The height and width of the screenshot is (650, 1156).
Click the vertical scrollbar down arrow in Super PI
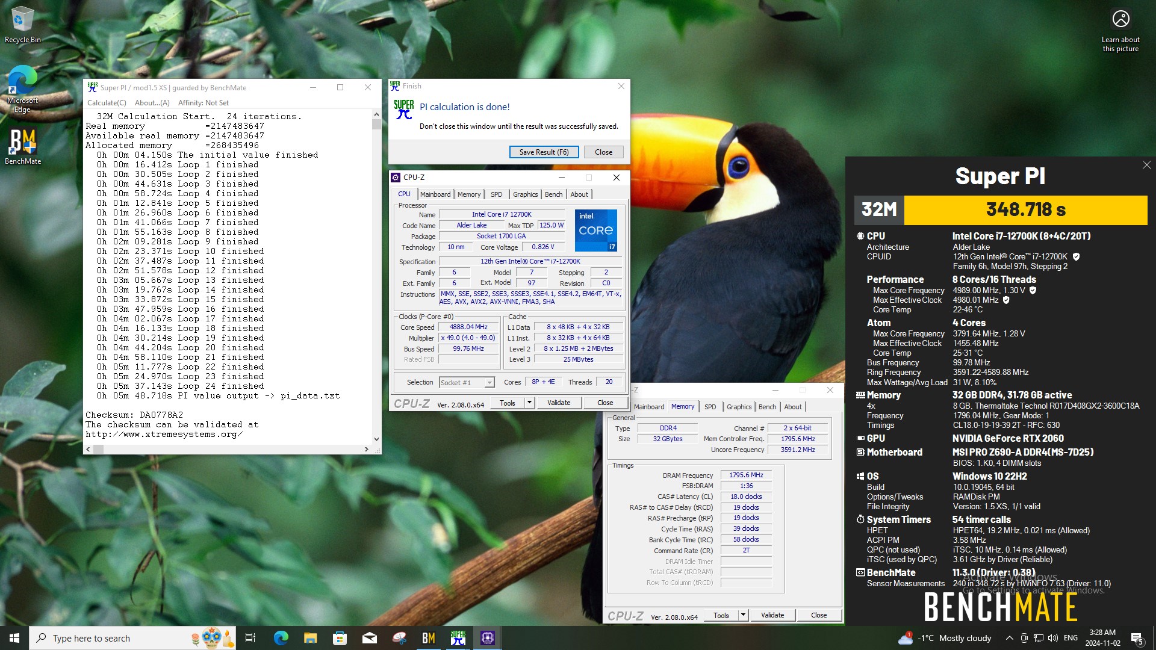376,439
